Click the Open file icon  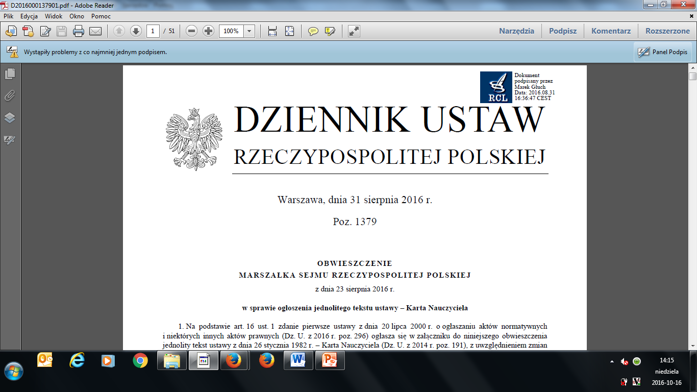[x=11, y=31]
